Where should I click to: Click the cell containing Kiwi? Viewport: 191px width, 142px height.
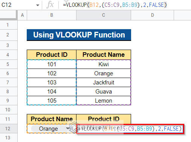104,64
